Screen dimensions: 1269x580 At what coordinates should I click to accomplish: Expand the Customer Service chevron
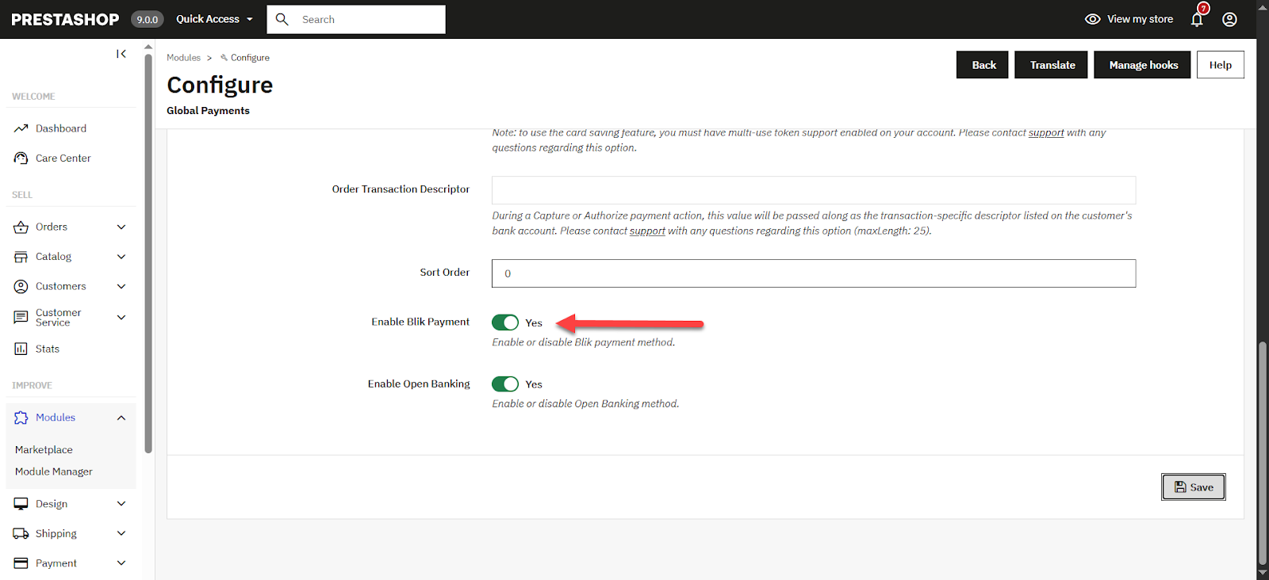click(x=121, y=318)
